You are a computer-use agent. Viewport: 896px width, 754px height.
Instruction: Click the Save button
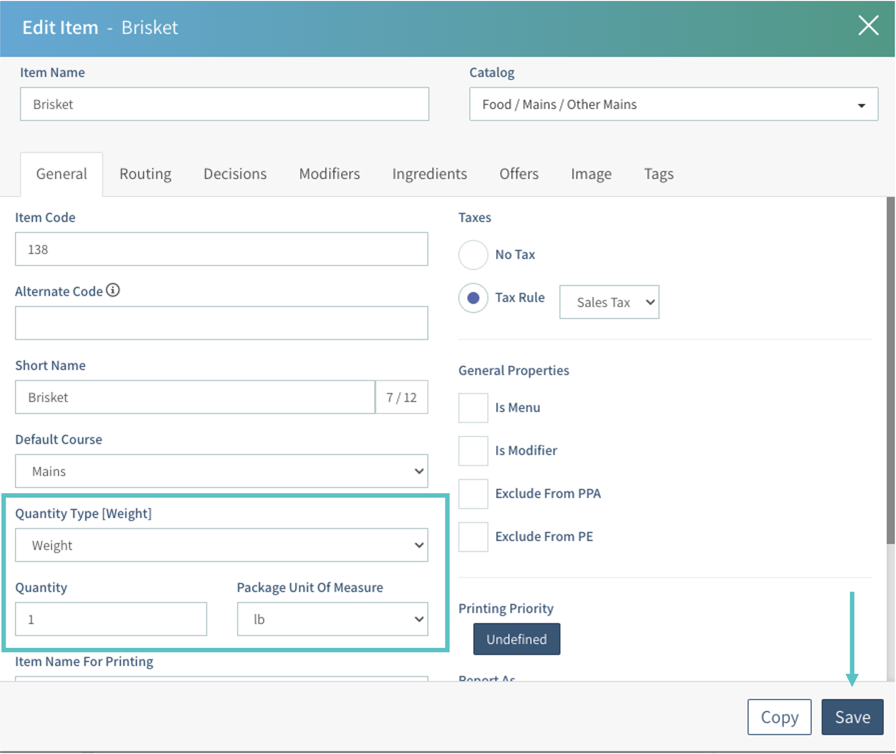[x=852, y=717]
